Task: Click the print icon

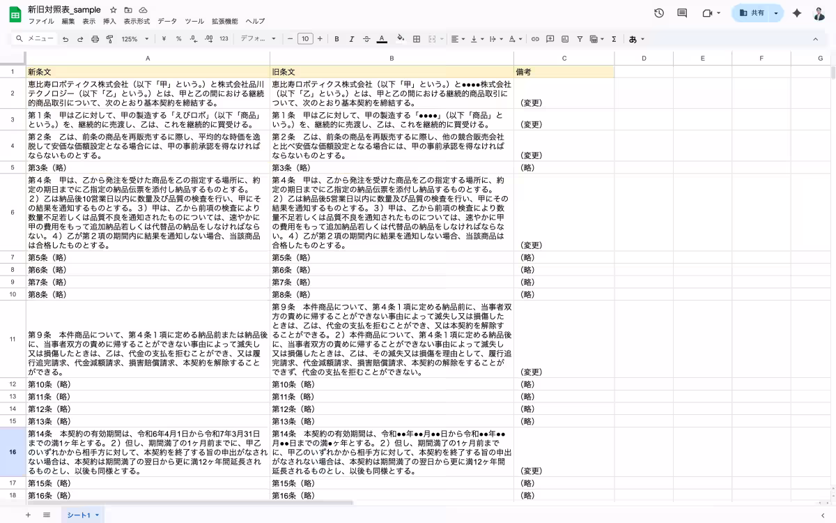Action: pos(95,39)
